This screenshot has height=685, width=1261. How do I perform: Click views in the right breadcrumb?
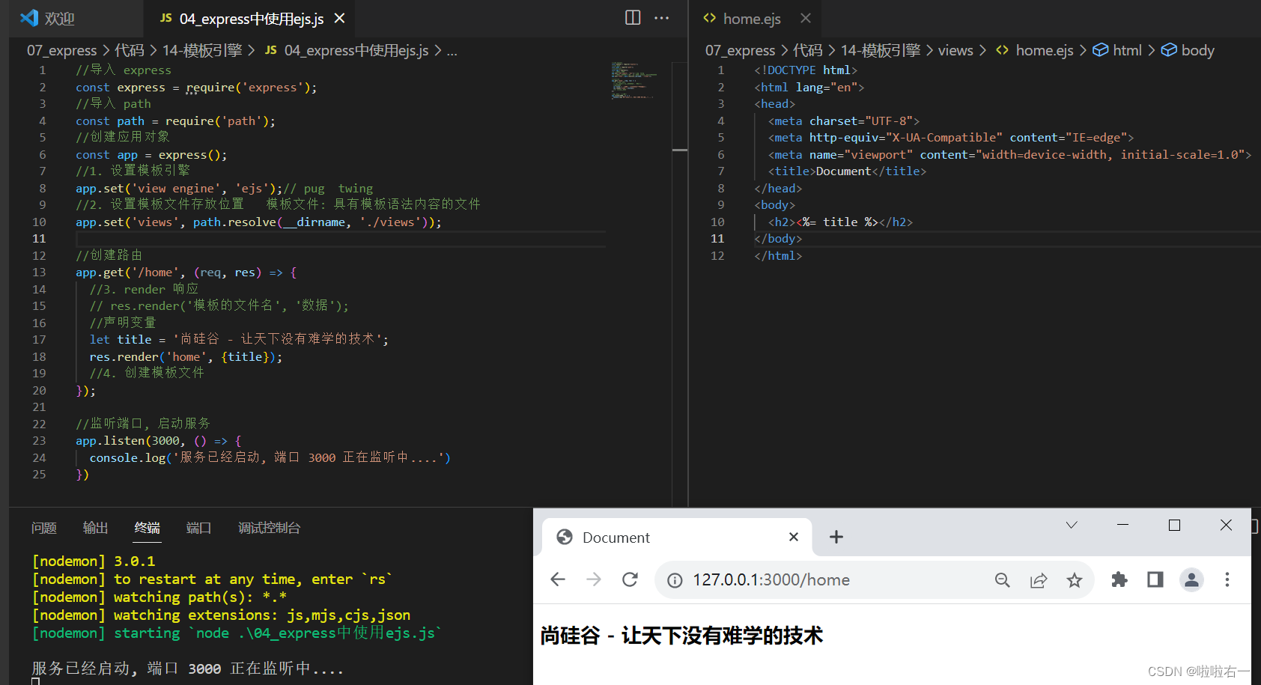tap(955, 50)
